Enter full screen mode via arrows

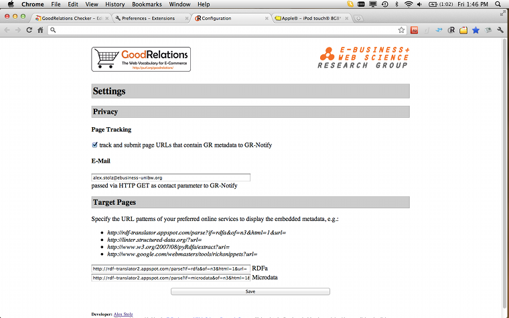pos(503,13)
